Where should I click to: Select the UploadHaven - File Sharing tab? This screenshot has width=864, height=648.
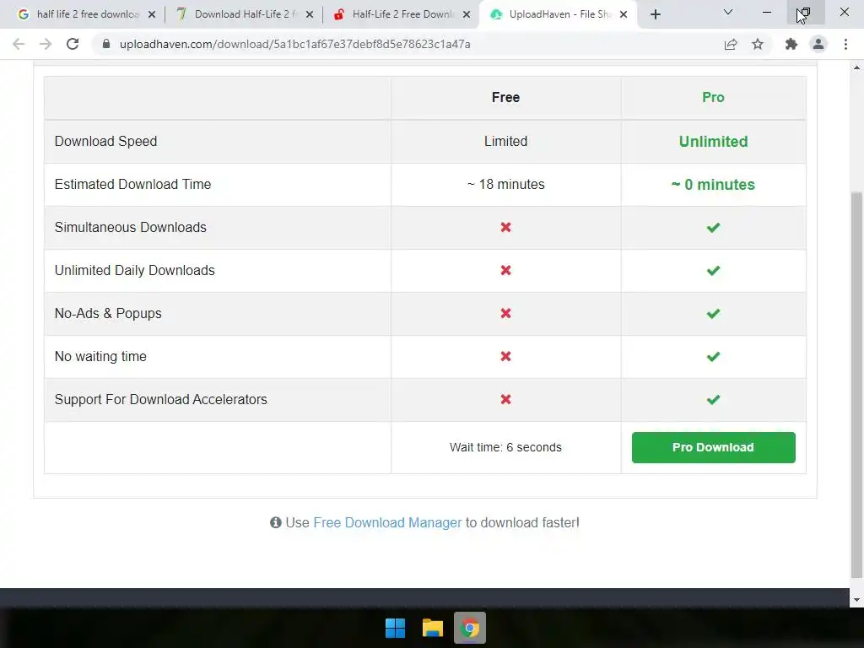click(559, 14)
